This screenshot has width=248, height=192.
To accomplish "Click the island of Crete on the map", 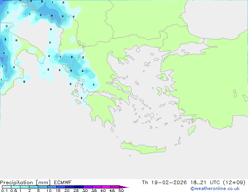I will click(143, 148).
